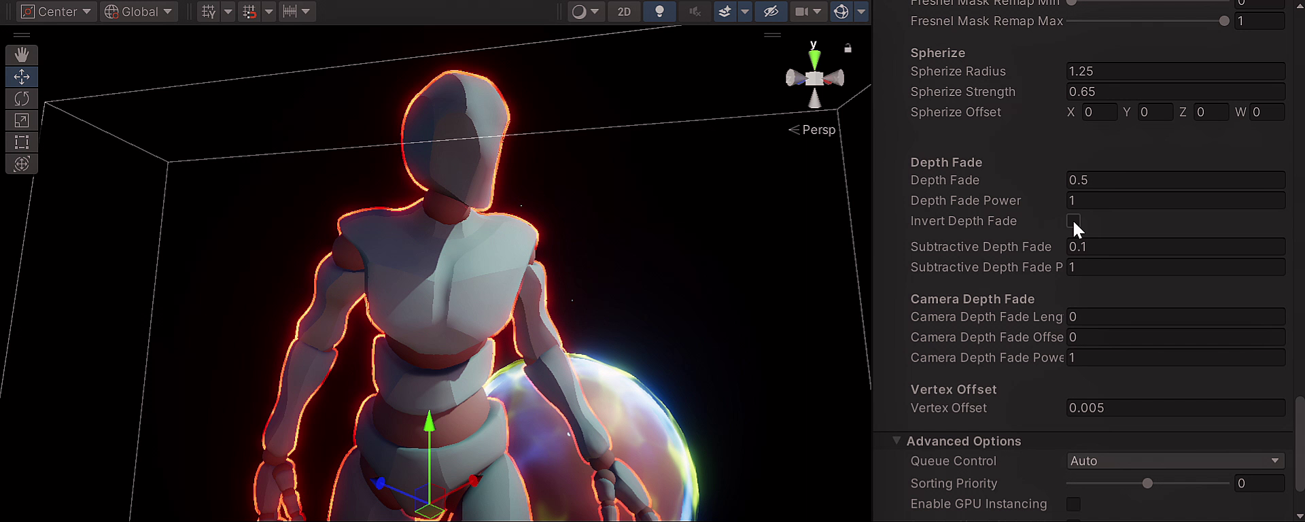
Task: Toggle hidden objects visibility eye
Action: pyautogui.click(x=770, y=12)
